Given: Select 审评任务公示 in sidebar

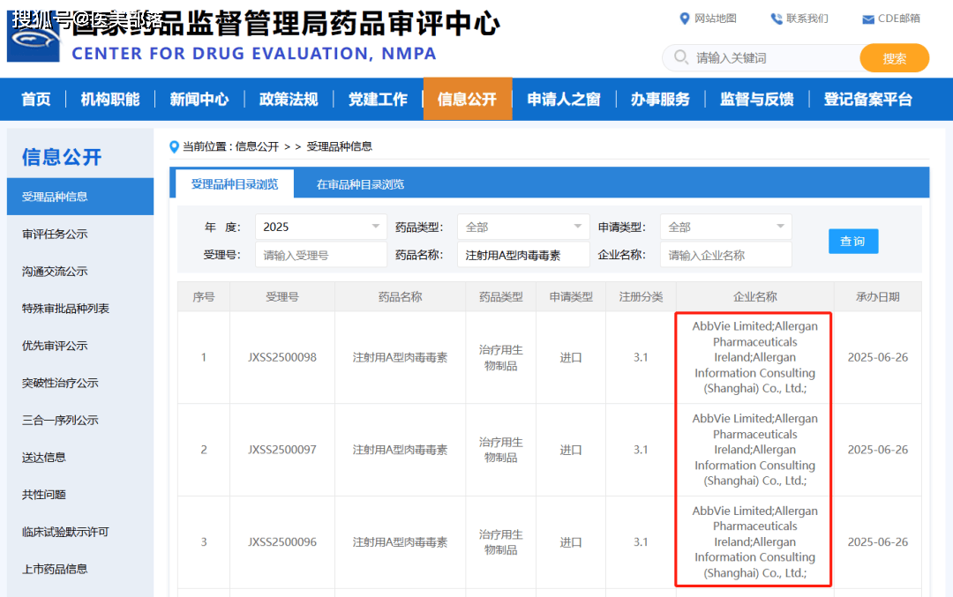Looking at the screenshot, I should point(55,234).
